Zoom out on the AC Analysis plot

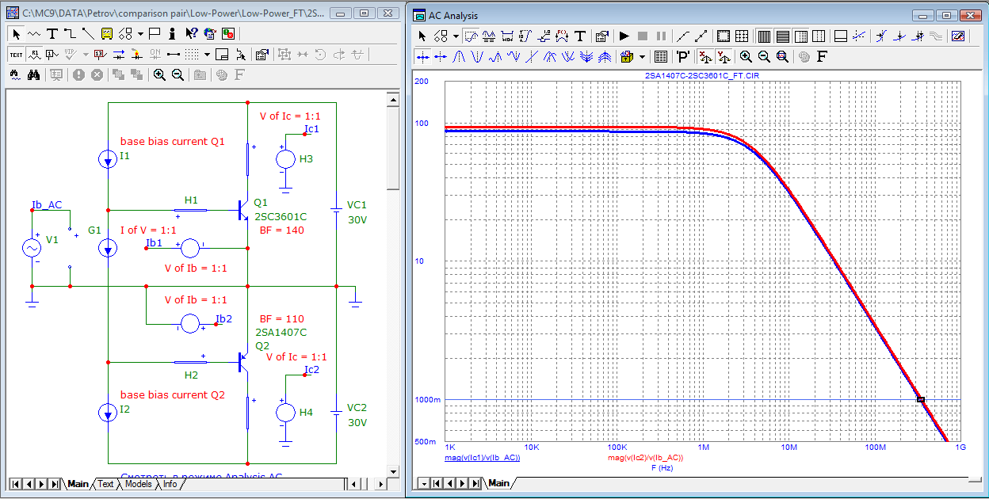tap(764, 57)
